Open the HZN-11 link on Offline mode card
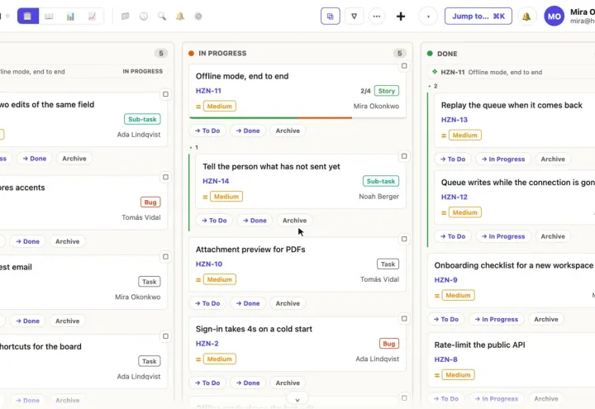 click(x=208, y=91)
